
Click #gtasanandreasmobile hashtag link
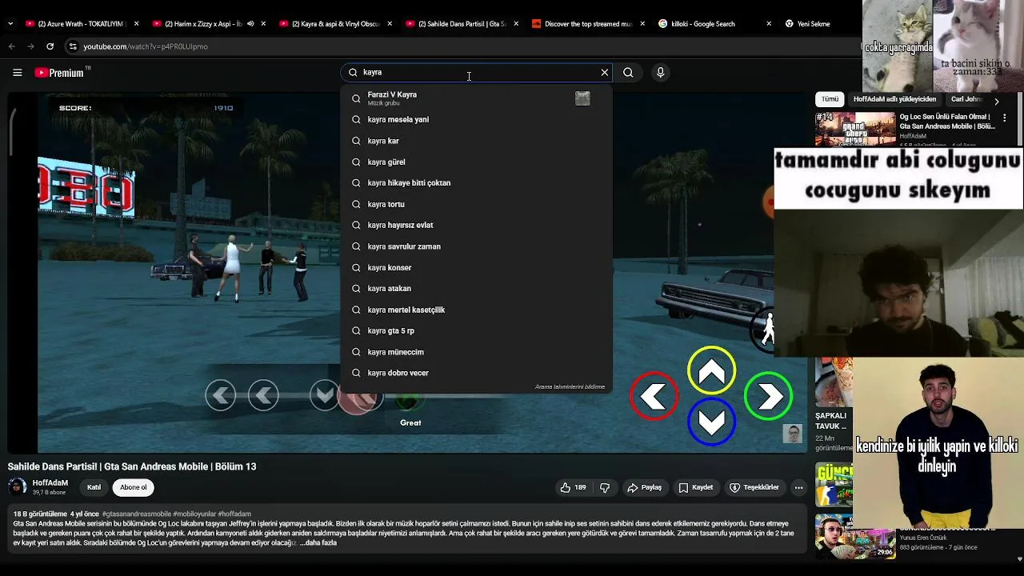[x=137, y=514]
